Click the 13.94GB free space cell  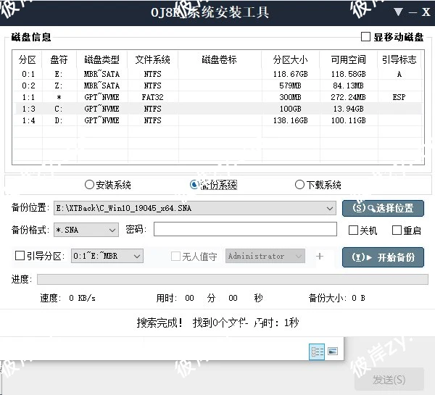(x=348, y=109)
